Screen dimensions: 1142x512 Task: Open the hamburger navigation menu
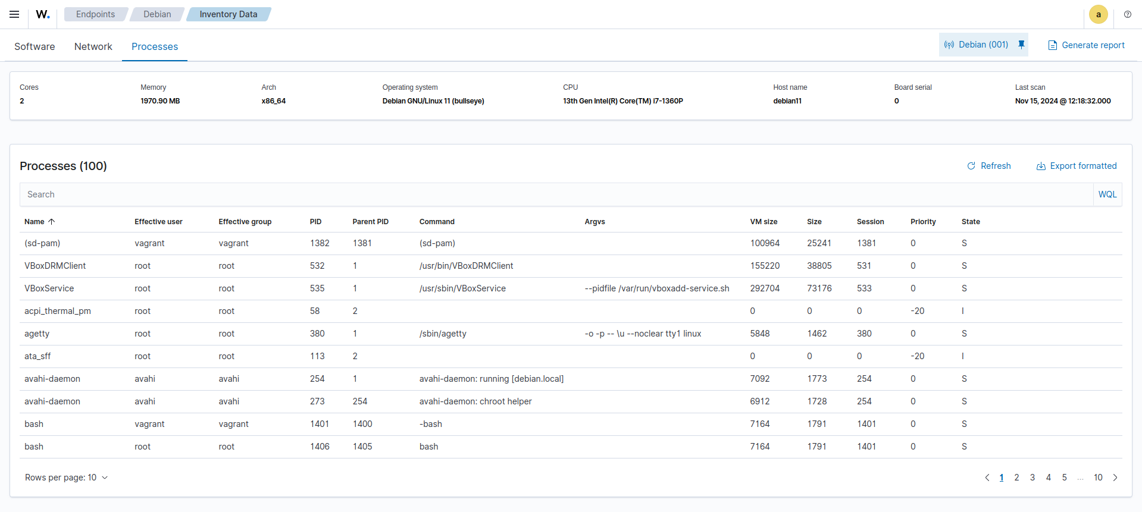(x=14, y=14)
